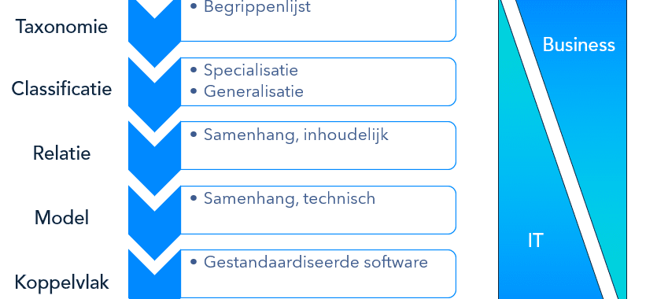The width and height of the screenshot is (646, 299).
Task: Click the empty area in the Model box
Action: (318, 220)
